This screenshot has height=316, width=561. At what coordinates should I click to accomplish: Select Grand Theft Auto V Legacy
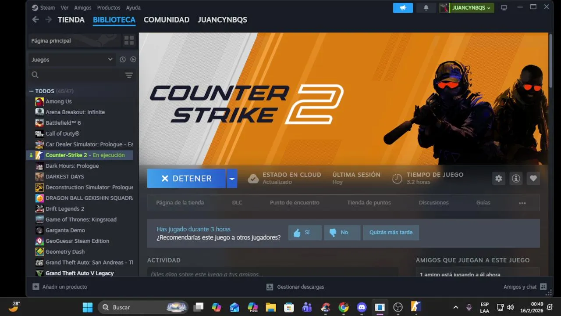point(80,273)
